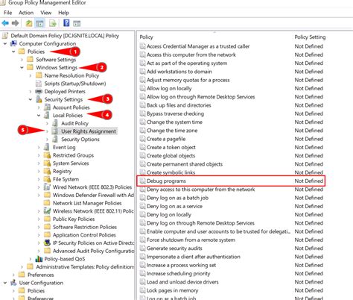Select Windows Defender Firewall tree item
Image resolution: width=353 pixels, height=300 pixels.
93,195
